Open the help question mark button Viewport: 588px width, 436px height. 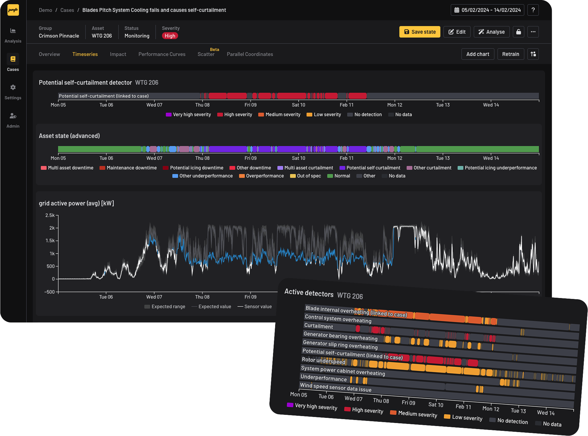(x=533, y=10)
